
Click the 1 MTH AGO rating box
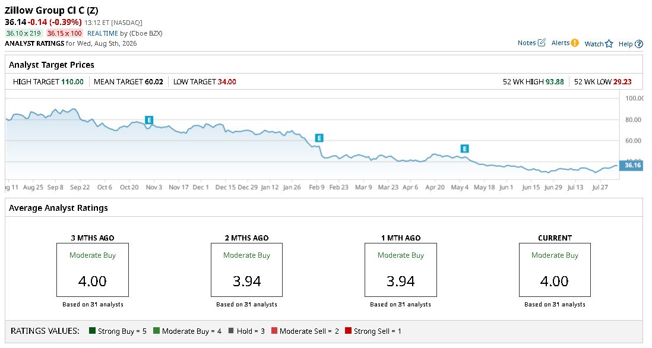[x=401, y=270]
